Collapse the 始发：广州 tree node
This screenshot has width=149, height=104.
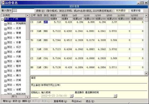[2, 20]
